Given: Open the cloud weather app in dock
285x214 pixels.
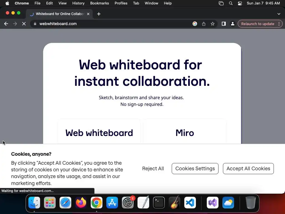Looking at the screenshot, I should click(228, 203).
